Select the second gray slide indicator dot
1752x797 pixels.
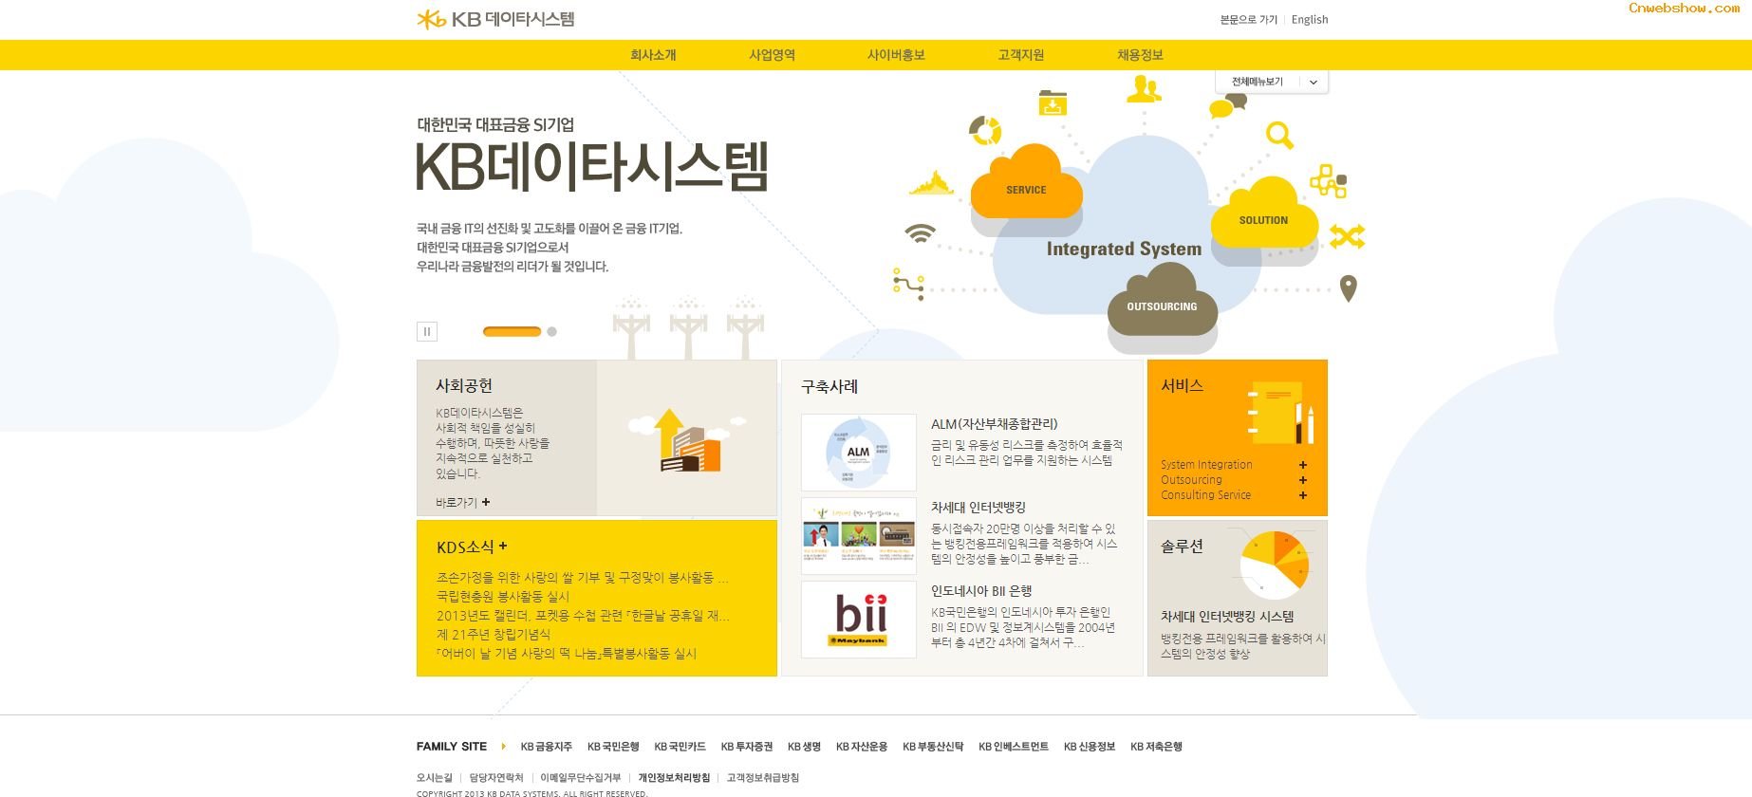click(551, 331)
